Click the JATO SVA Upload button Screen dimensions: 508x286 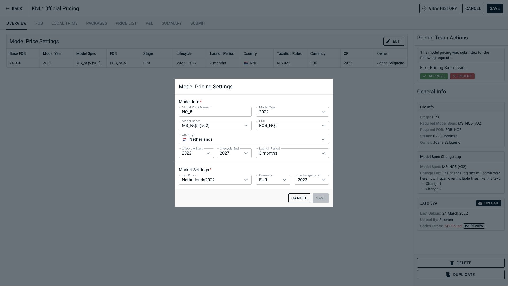(x=488, y=203)
